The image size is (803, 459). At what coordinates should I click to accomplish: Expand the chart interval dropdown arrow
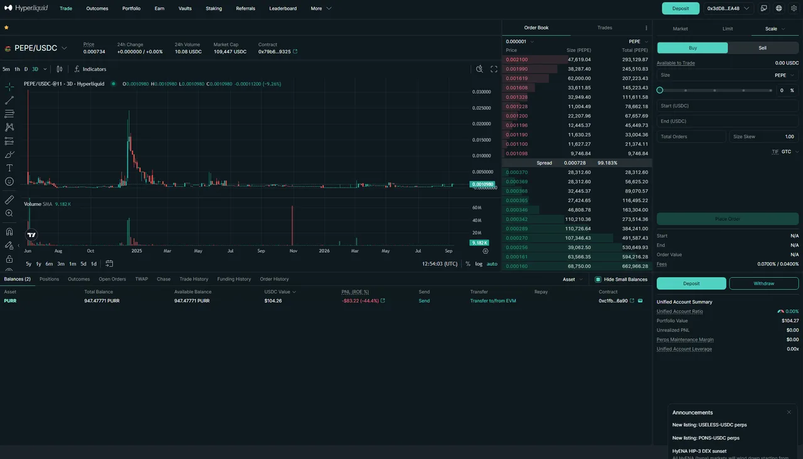45,69
